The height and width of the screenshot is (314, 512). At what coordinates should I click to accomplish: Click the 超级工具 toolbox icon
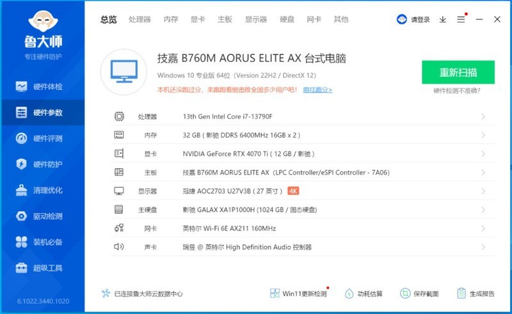pos(21,268)
